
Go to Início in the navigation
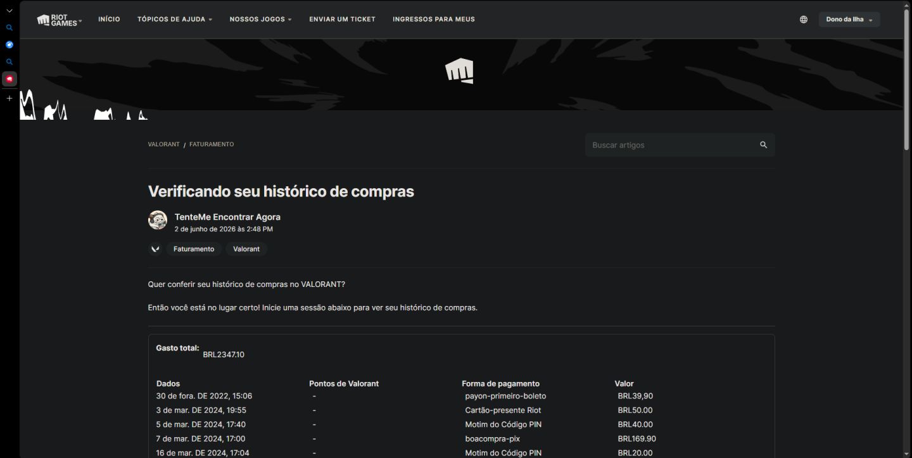(109, 20)
